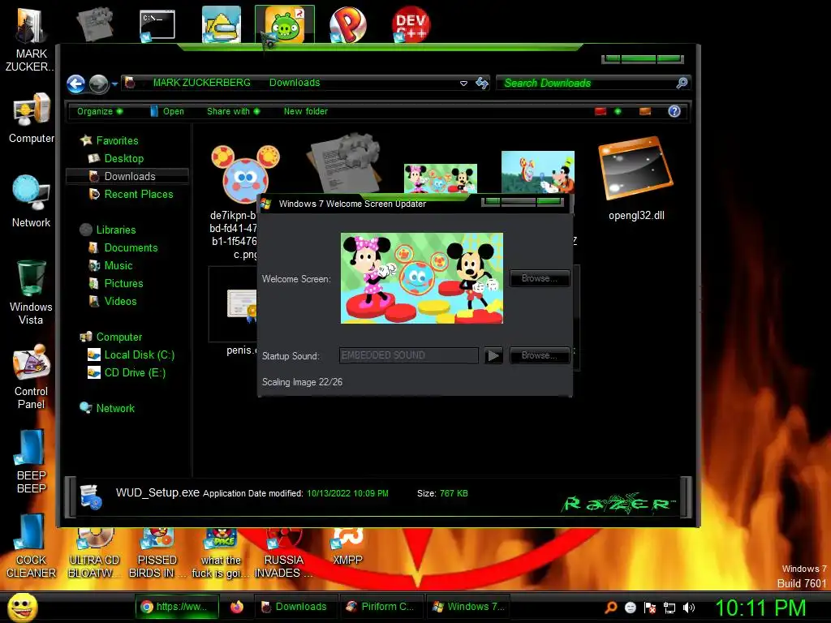Open the MARK ZUCKER.. desktop folder
The height and width of the screenshot is (623, 831).
(x=31, y=40)
